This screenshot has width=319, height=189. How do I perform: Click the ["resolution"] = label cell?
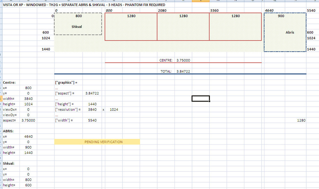[68, 110]
